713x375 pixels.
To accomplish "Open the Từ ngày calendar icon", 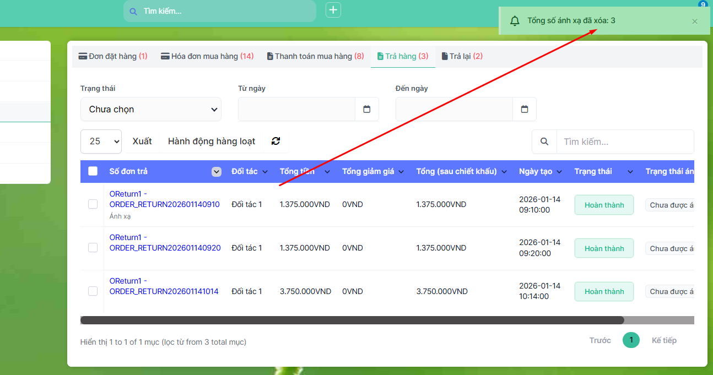I will click(x=367, y=109).
